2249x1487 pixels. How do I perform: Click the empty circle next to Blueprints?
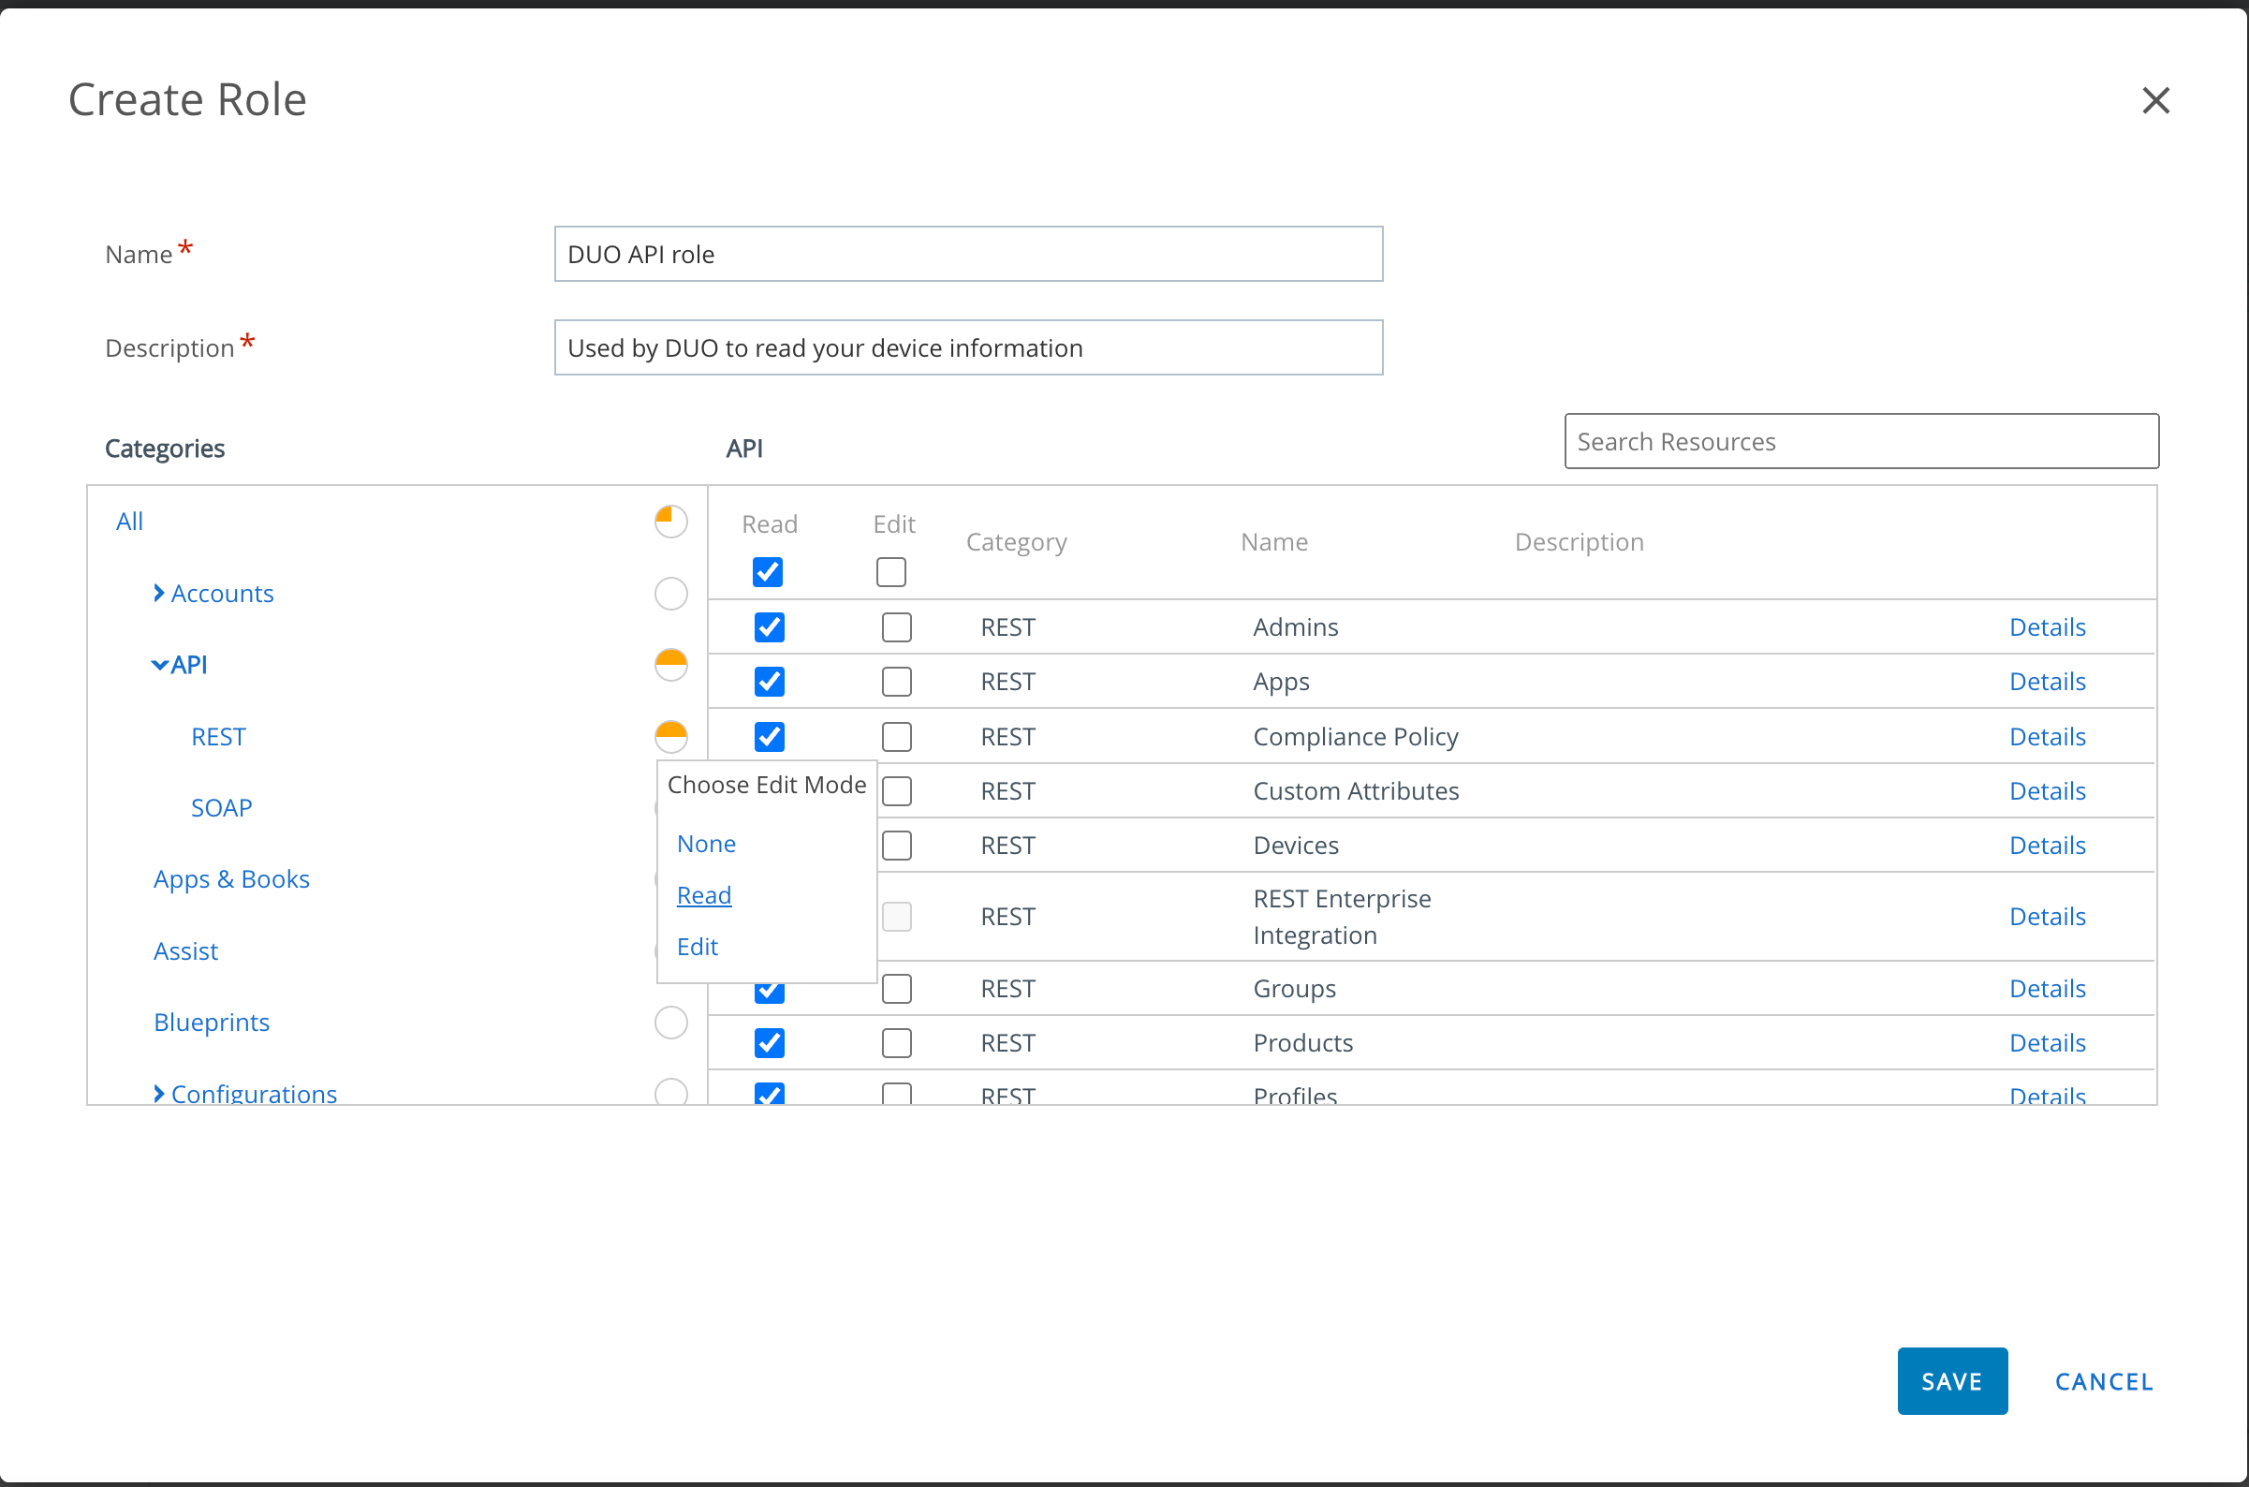coord(670,1023)
